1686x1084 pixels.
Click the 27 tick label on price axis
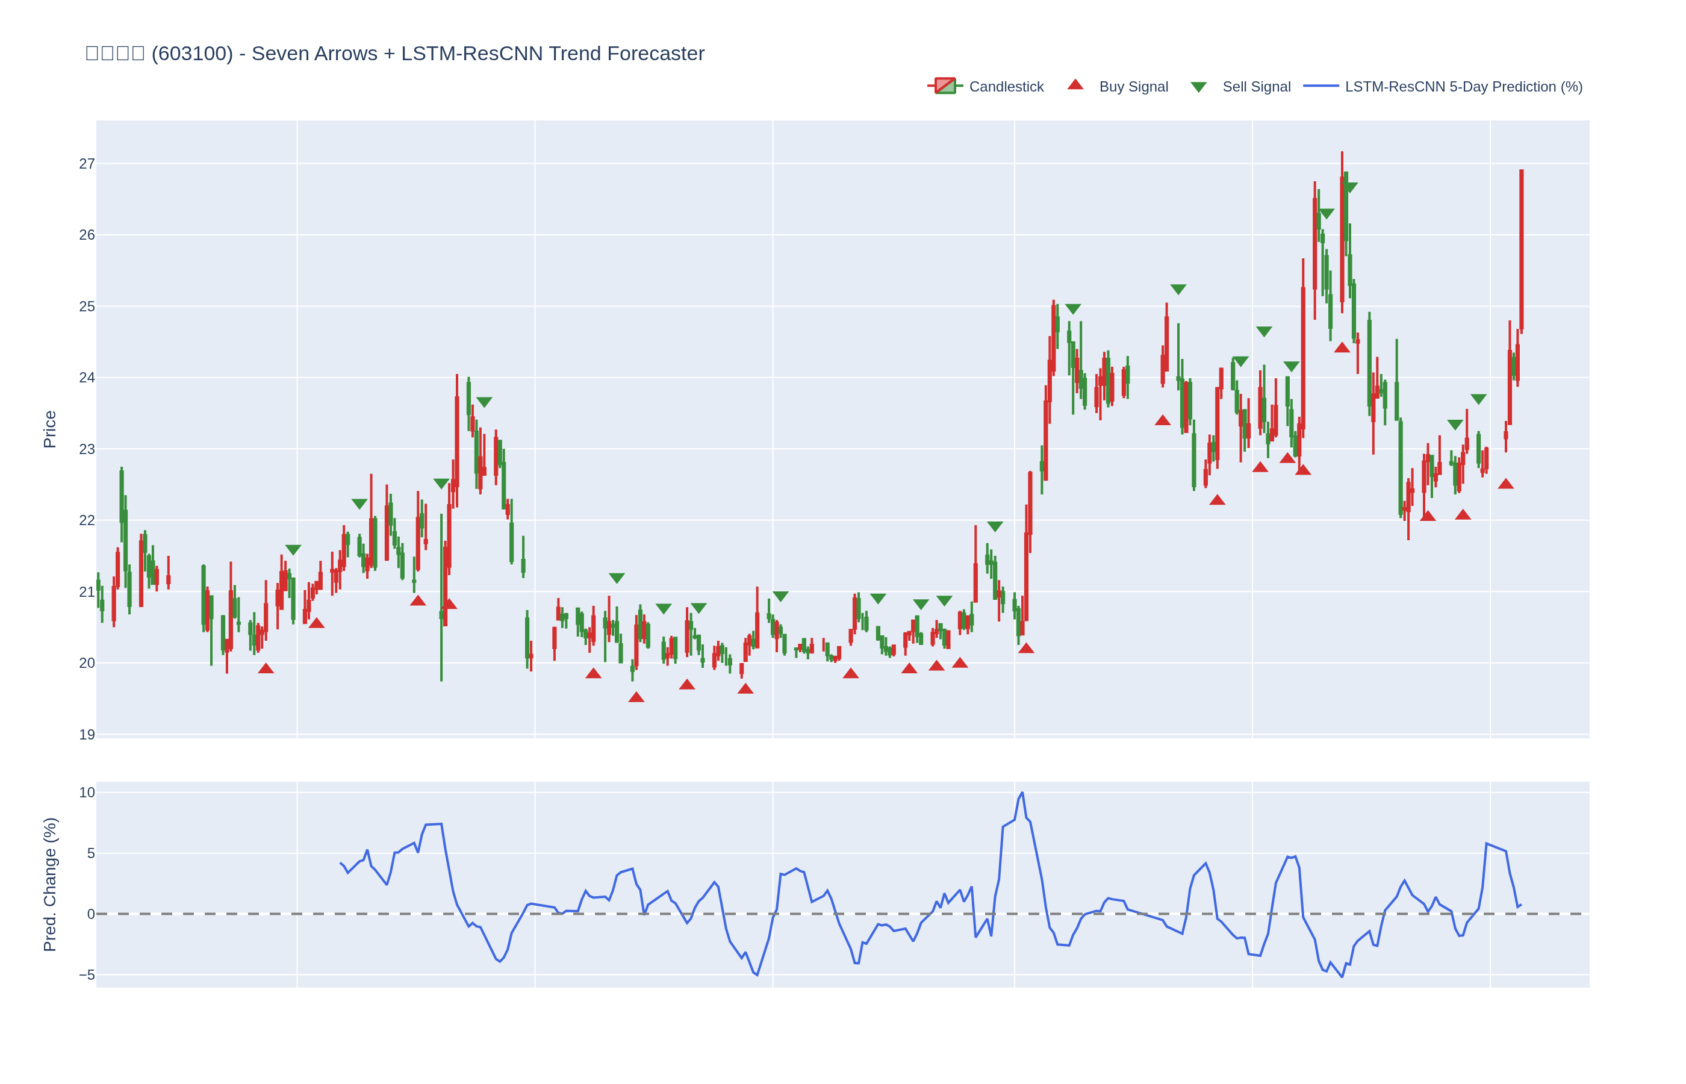[x=87, y=164]
